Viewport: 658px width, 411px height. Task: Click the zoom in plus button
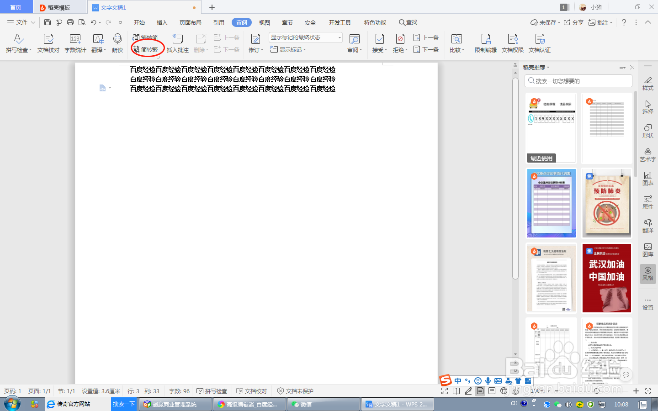pyautogui.click(x=636, y=391)
